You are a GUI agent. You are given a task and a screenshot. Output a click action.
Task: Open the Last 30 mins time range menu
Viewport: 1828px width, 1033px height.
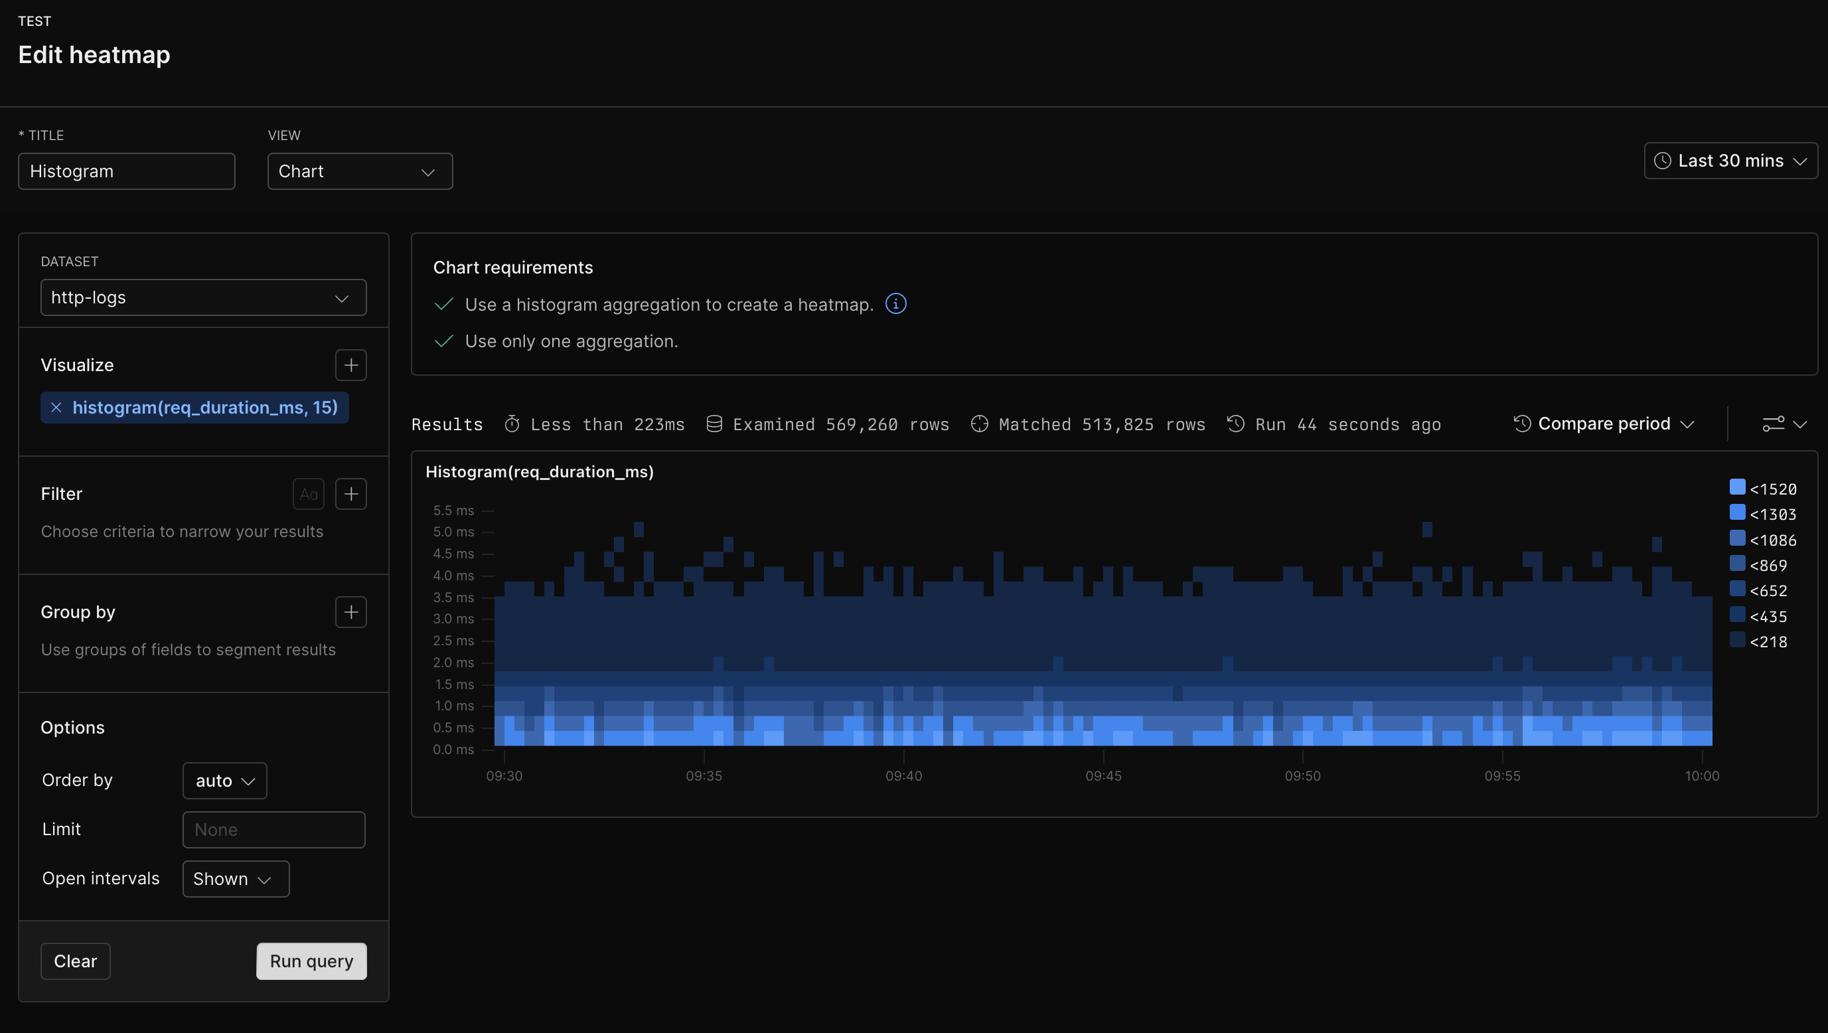(1730, 161)
